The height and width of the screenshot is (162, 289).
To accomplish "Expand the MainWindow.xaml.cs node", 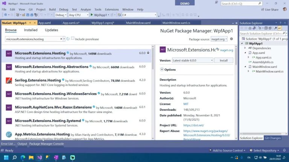I will click(248, 71).
